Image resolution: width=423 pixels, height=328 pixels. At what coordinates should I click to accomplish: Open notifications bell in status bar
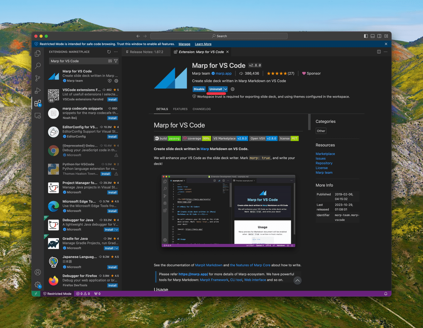tap(386, 293)
